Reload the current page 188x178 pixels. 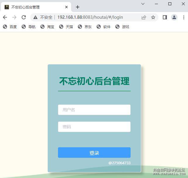coord(24,17)
